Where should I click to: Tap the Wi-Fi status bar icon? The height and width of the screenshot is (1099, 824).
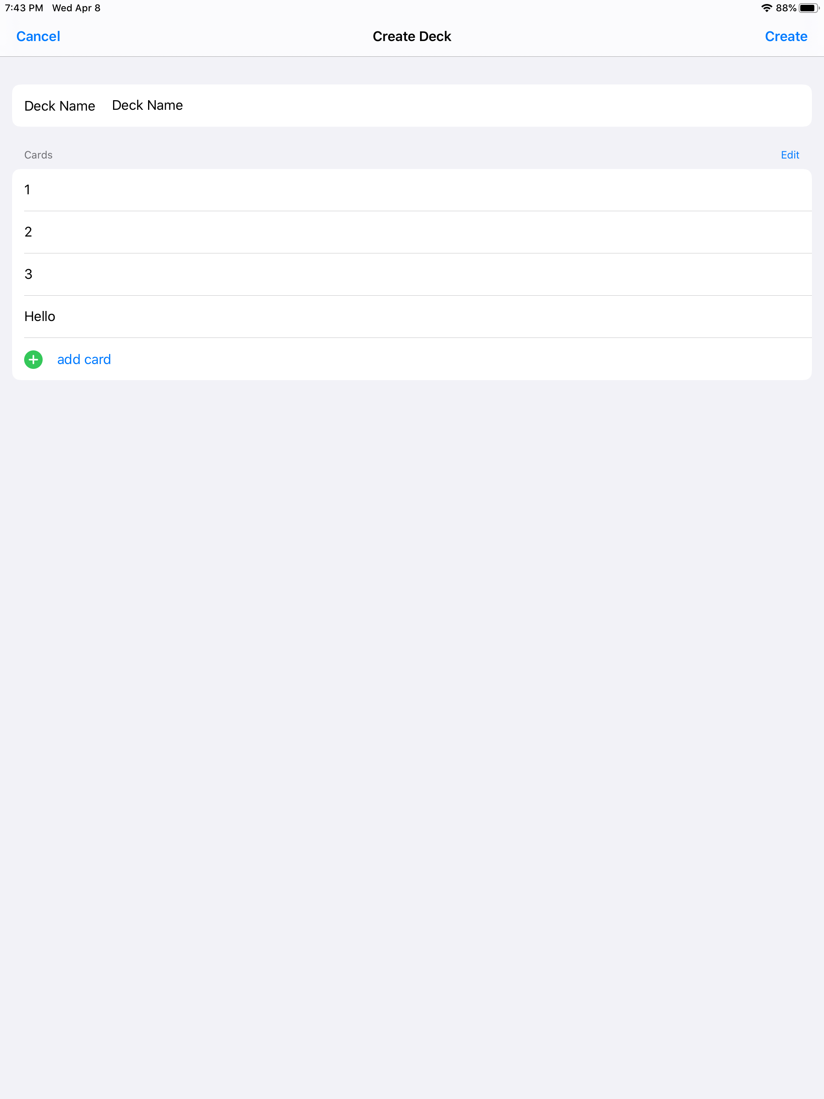tap(766, 8)
